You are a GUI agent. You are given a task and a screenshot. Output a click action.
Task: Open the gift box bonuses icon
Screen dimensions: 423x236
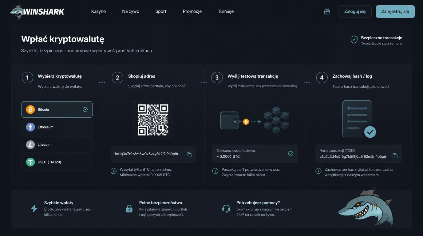327,11
